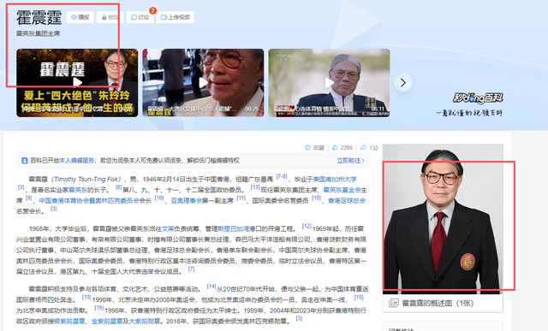Open the 香港足球总会 link
The width and height of the screenshot is (548, 331).
coord(347,201)
